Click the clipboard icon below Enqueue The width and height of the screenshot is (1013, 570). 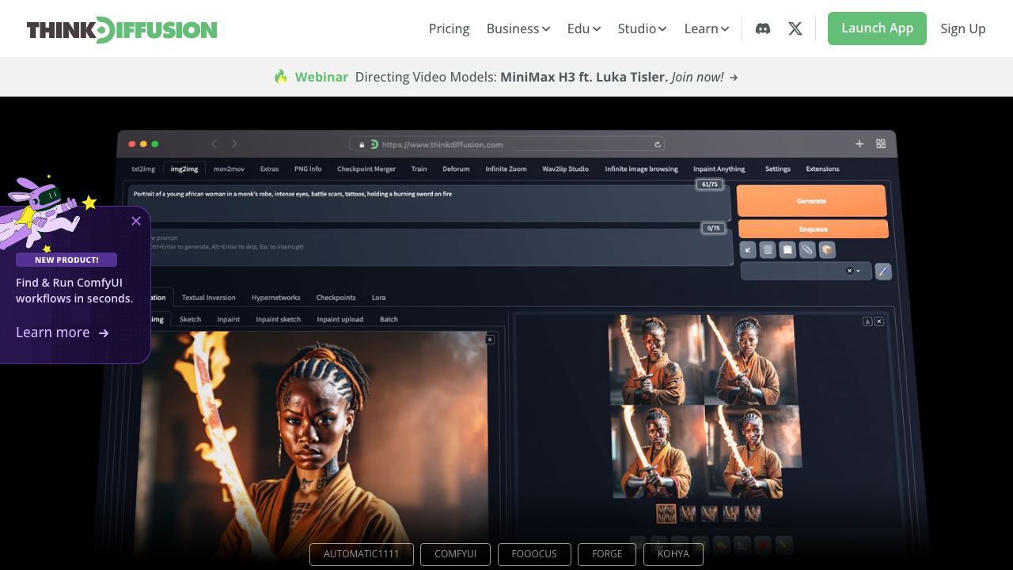787,250
